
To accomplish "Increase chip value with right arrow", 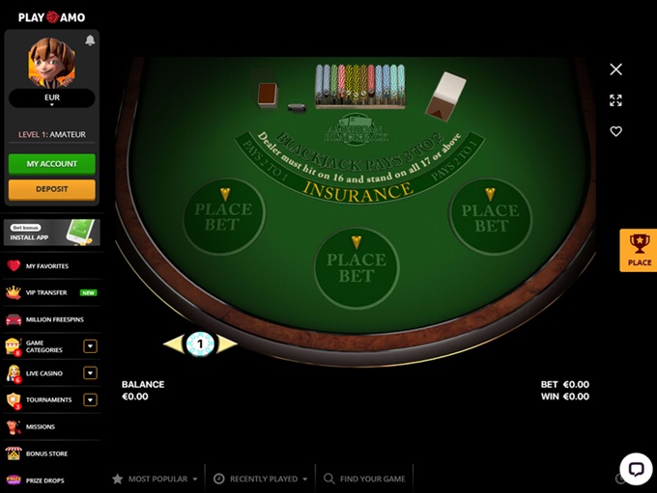I will pos(227,344).
